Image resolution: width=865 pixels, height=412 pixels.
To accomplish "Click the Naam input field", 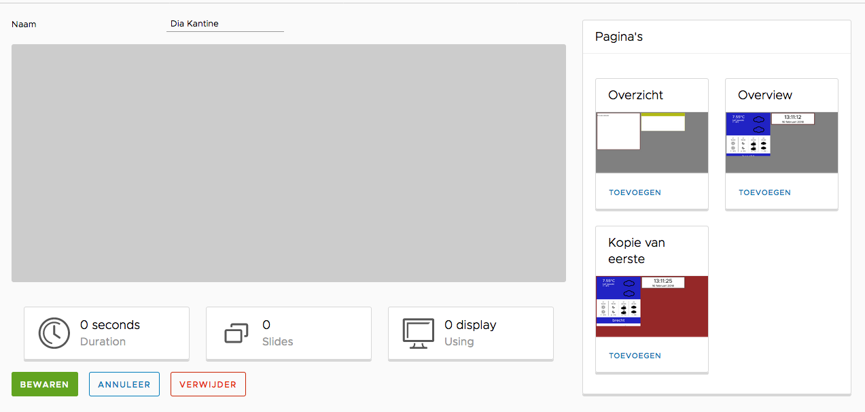I will pyautogui.click(x=225, y=24).
